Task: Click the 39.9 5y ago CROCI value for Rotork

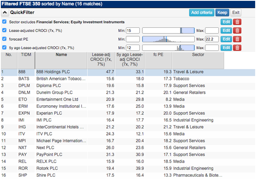Action: (x=140, y=168)
